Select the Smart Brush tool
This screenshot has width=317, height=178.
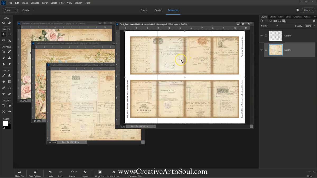tap(4, 58)
